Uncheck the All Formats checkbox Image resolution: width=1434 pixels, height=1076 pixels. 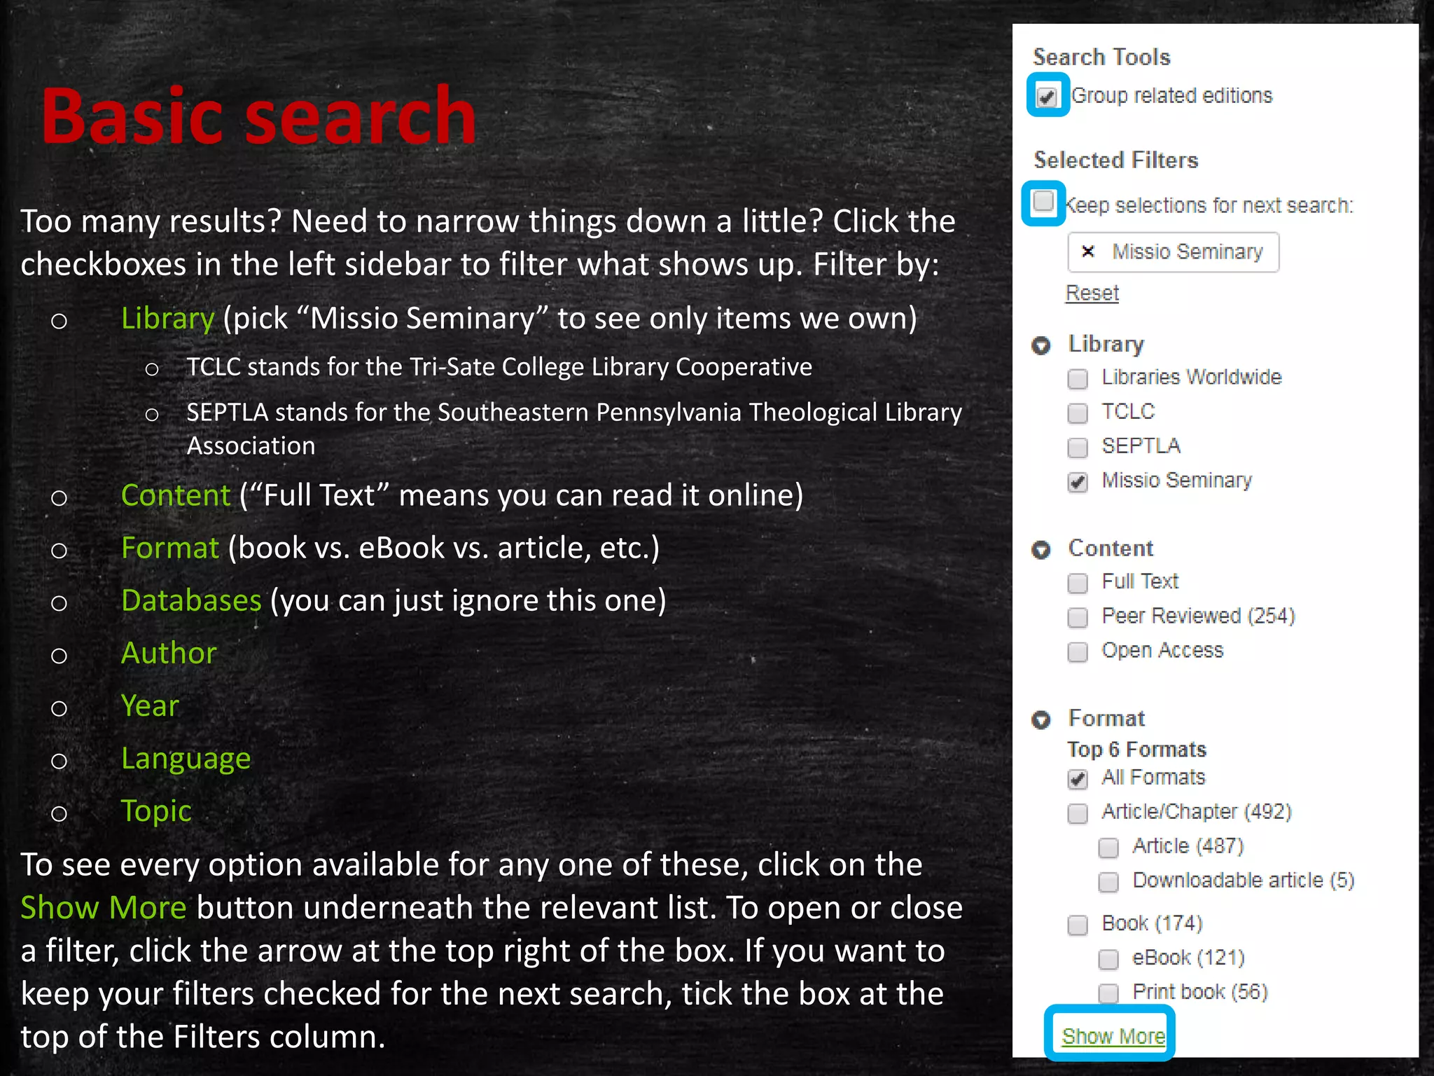(x=1078, y=779)
